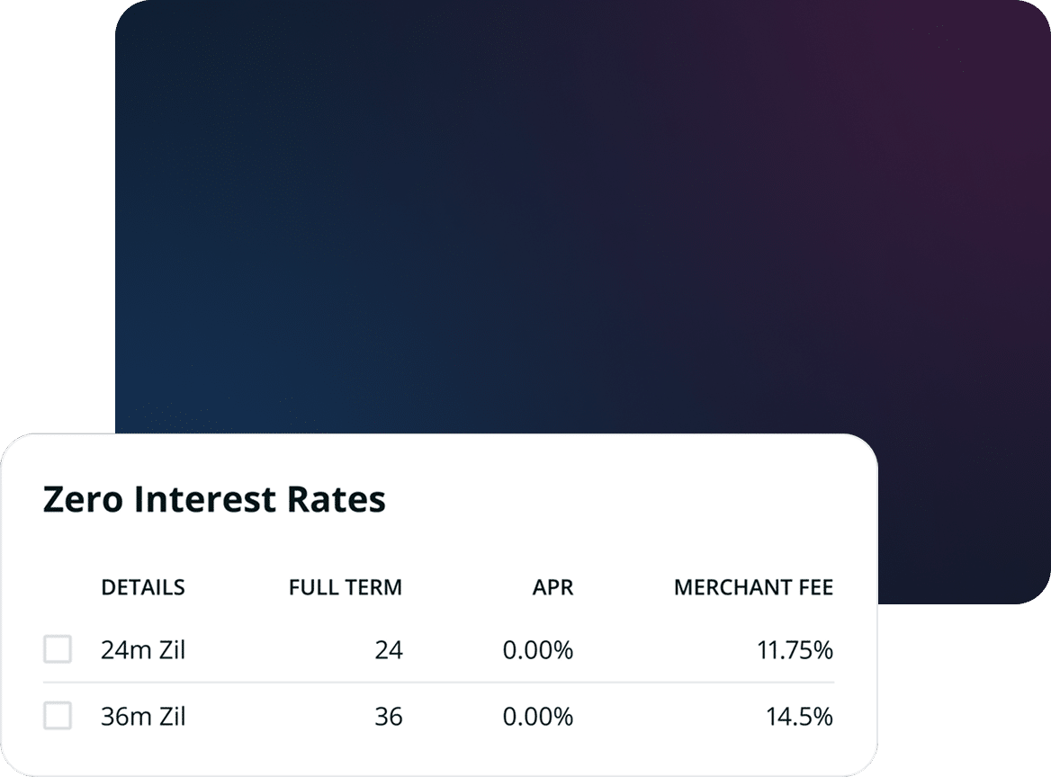This screenshot has height=777, width=1051.
Task: Click empty card space right of the heading
Action: tap(630, 500)
